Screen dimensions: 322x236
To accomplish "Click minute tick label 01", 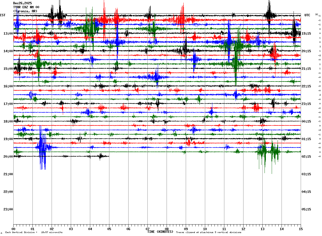I will tap(32, 229).
